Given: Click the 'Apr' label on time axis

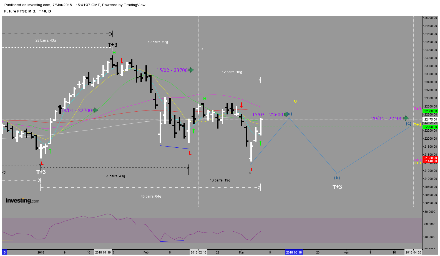Looking at the screenshot, I should pyautogui.click(x=346, y=252).
